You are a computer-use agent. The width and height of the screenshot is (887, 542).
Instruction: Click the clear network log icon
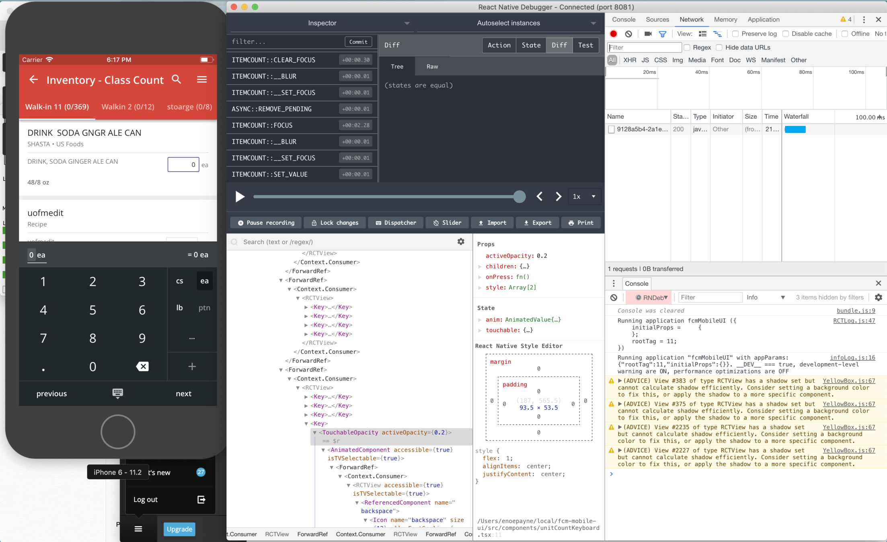628,34
